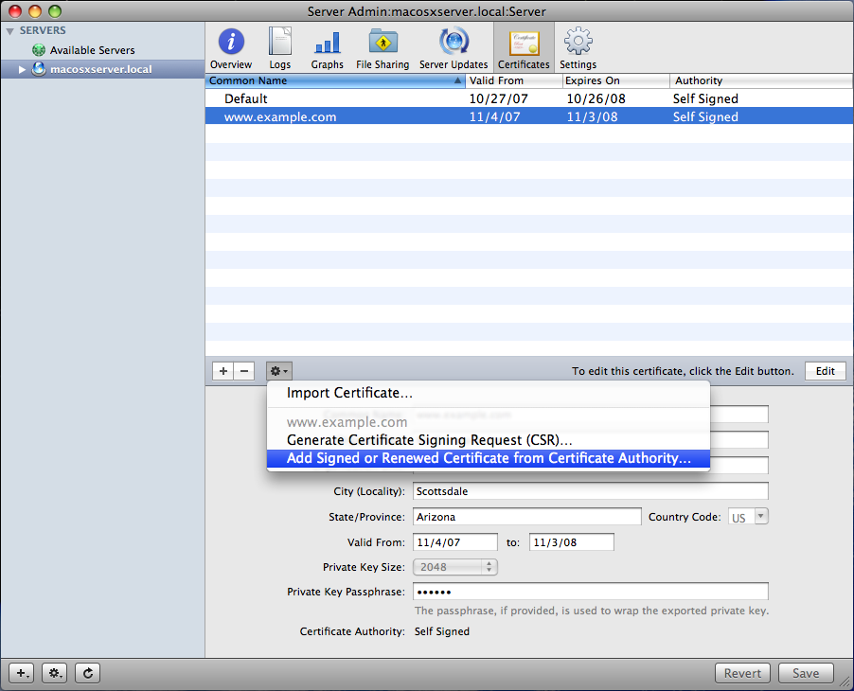Open the File Sharing pane
The width and height of the screenshot is (854, 691).
(383, 48)
